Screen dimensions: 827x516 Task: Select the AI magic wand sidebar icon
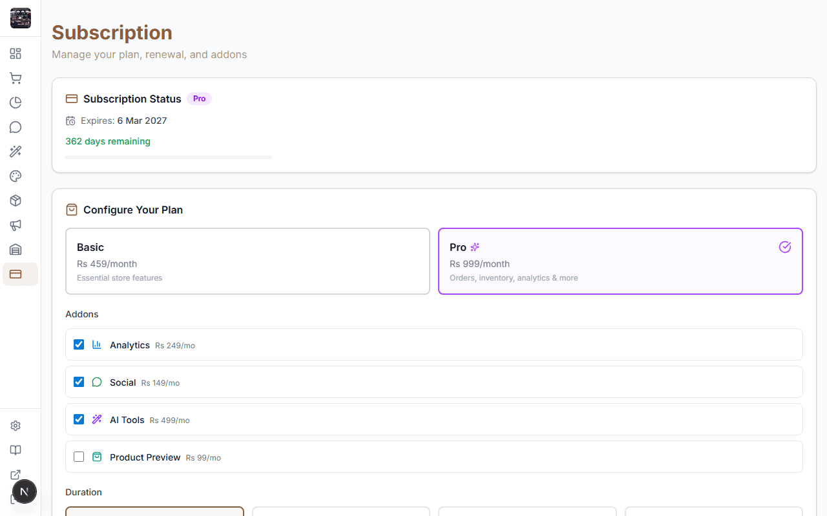[16, 151]
